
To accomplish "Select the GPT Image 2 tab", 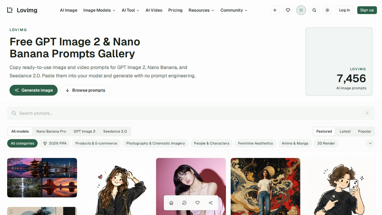I will [84, 131].
